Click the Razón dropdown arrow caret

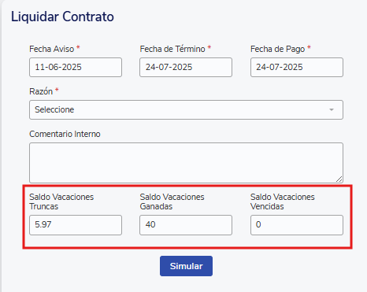[x=332, y=109]
